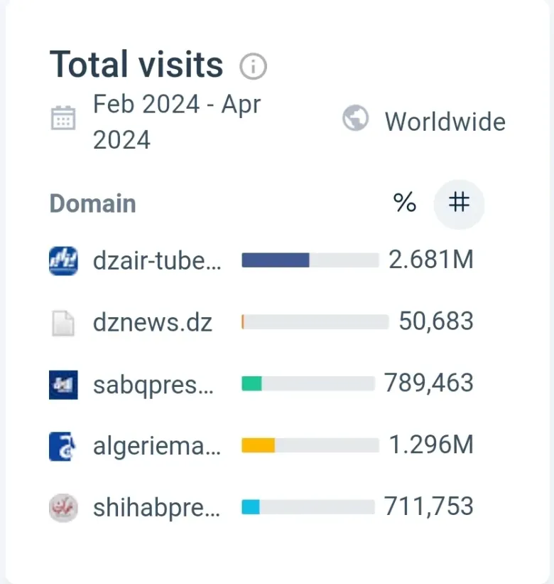Screen dimensions: 554x584
Task: Click the light blue shihabpre visits bar
Action: click(x=251, y=507)
